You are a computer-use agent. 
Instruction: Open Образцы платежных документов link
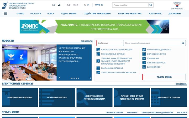(157, 112)
